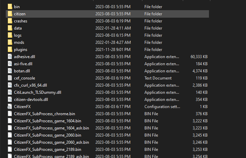
Task: Select CitizenFX_SubProcess_game_1604.bin file name
Action: [x=48, y=121]
